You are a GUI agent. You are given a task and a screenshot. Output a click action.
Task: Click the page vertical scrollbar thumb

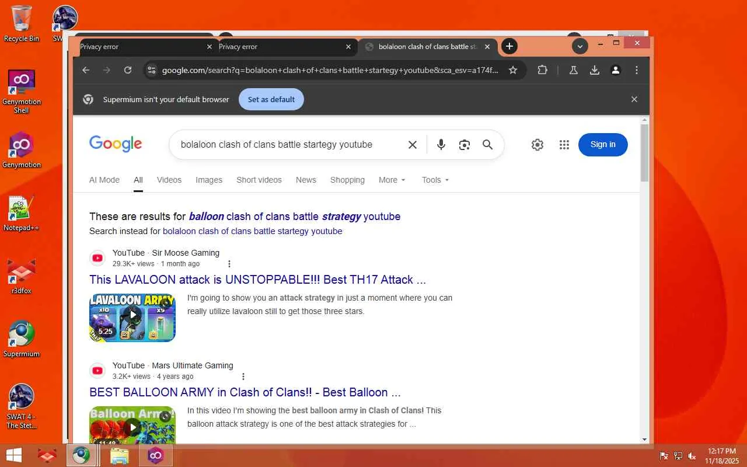point(644,152)
